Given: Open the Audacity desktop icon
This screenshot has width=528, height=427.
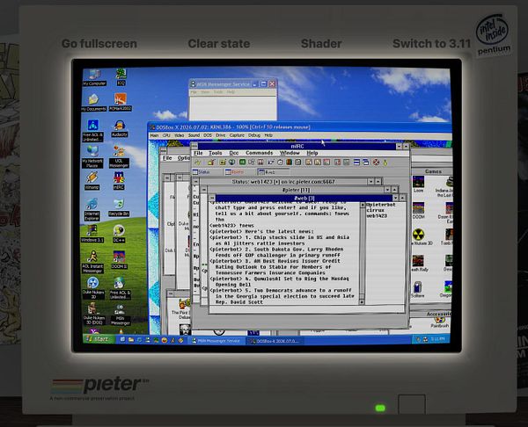Looking at the screenshot, I should tap(119, 128).
